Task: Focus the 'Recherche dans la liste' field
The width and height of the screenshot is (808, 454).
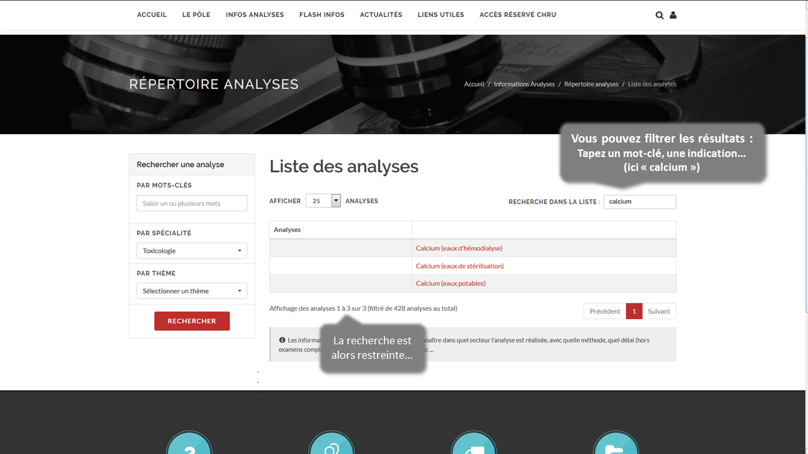Action: [x=639, y=202]
